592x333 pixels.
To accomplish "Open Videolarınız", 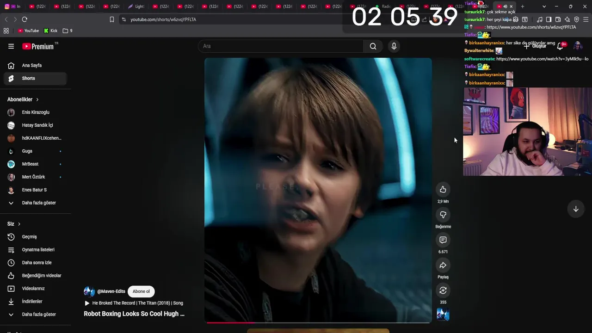I will click(x=35, y=289).
